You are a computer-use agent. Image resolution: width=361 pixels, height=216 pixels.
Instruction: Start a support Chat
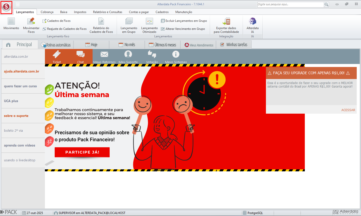click(81, 57)
